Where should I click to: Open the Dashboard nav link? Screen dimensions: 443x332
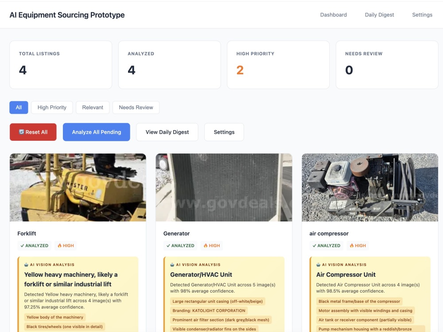click(x=334, y=15)
